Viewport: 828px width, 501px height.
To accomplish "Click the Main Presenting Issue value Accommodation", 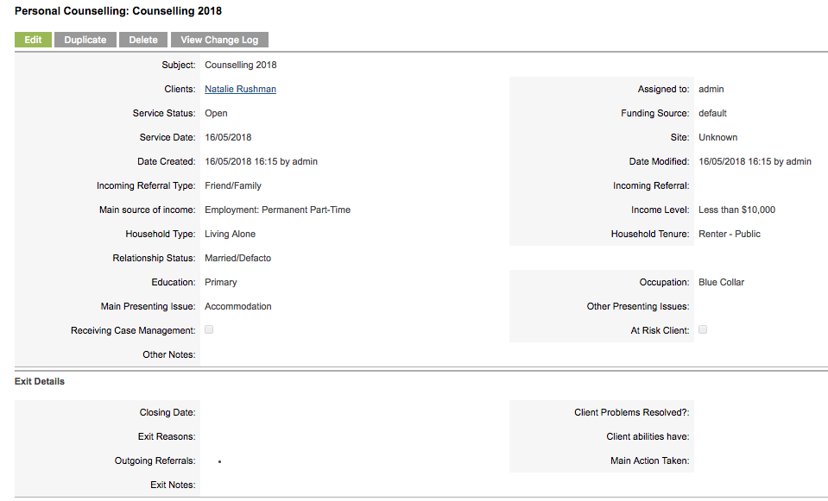I will pyautogui.click(x=238, y=306).
